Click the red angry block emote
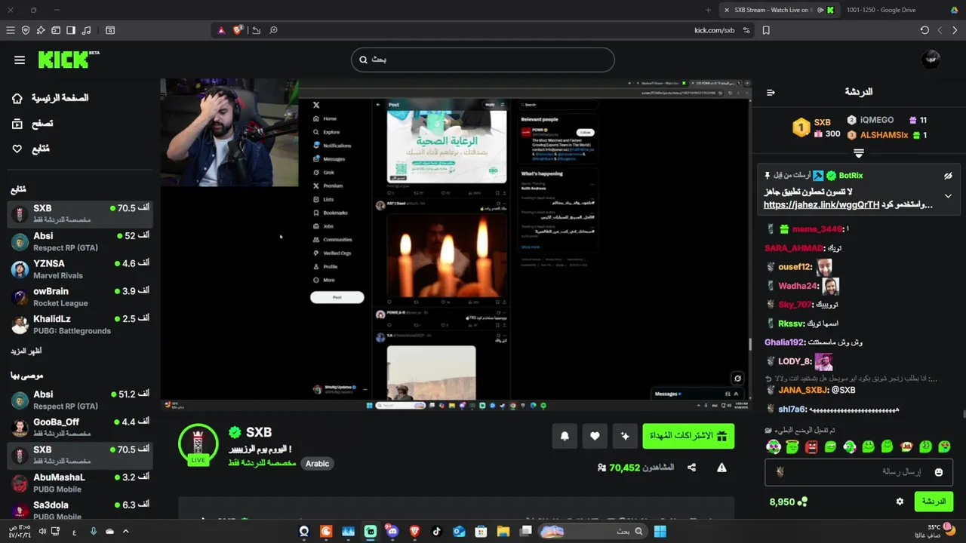Screen dimensions: 966x543 [811, 447]
